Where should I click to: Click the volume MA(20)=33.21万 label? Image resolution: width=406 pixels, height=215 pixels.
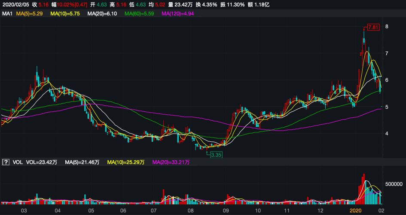point(170,162)
